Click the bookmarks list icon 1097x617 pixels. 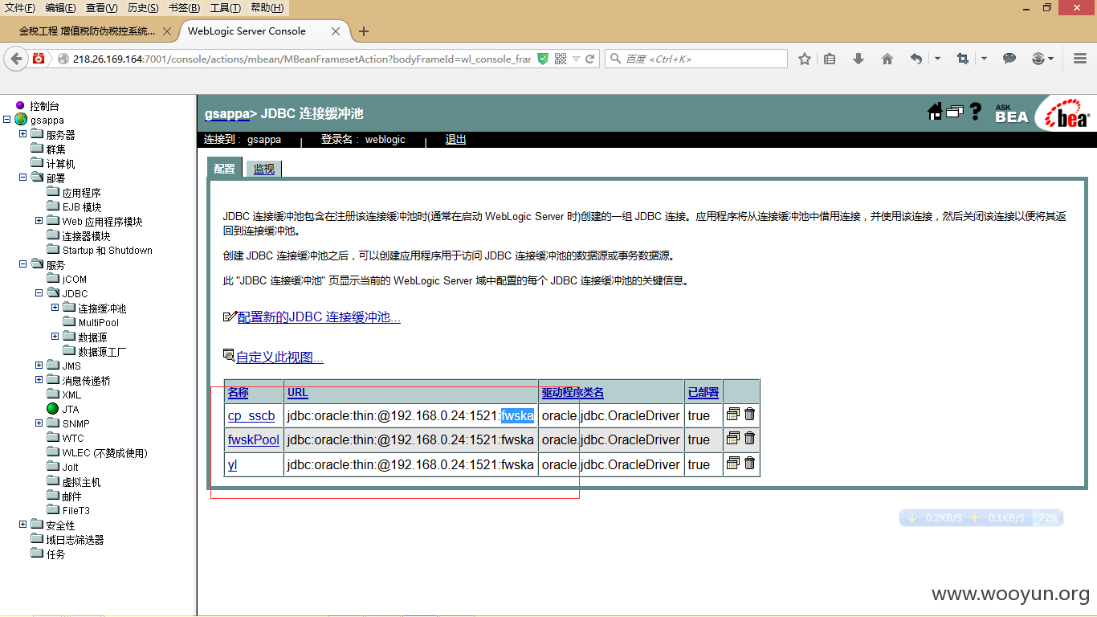tap(830, 59)
